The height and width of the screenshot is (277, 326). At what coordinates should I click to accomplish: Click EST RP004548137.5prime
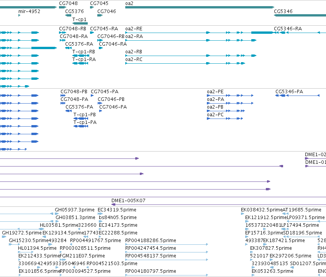pos(151,256)
